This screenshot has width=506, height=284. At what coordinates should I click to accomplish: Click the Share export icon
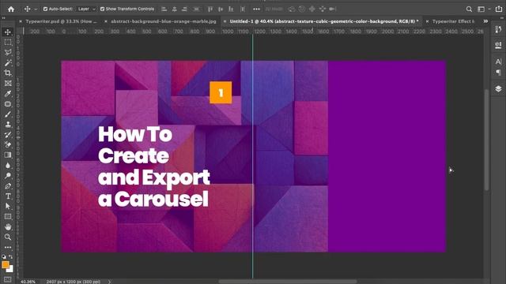point(499,9)
